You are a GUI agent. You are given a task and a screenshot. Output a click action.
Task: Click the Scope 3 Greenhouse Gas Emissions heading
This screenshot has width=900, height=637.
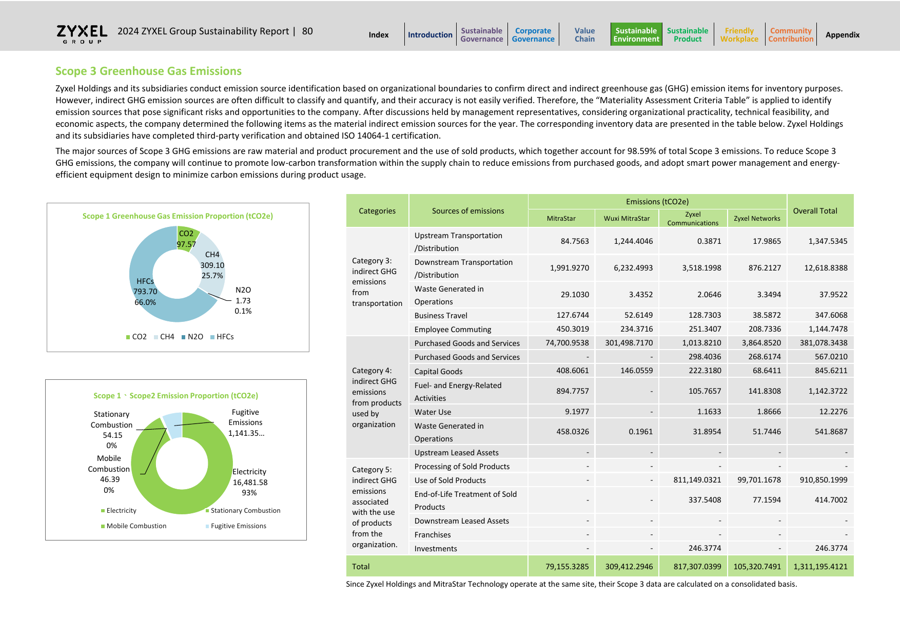[x=148, y=71]
